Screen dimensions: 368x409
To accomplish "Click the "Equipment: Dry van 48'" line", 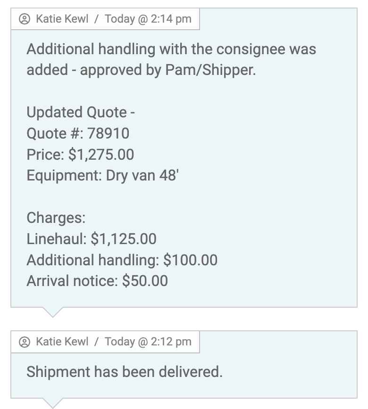I will (102, 175).
